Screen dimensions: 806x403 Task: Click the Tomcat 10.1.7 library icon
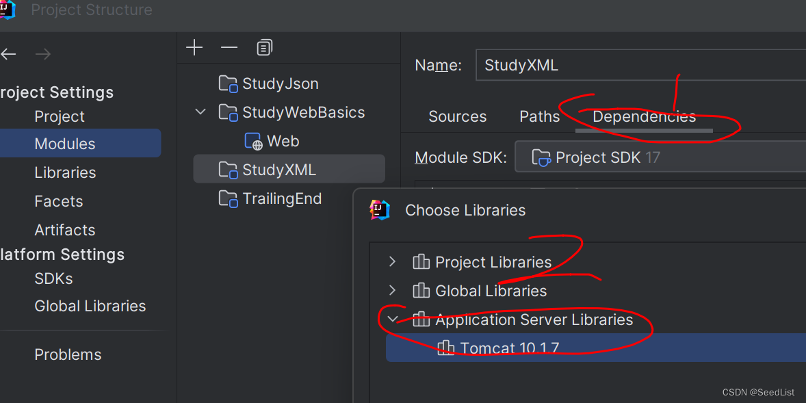pos(445,348)
